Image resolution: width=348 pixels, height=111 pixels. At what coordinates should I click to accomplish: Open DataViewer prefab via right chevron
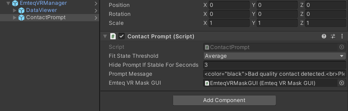(96, 10)
